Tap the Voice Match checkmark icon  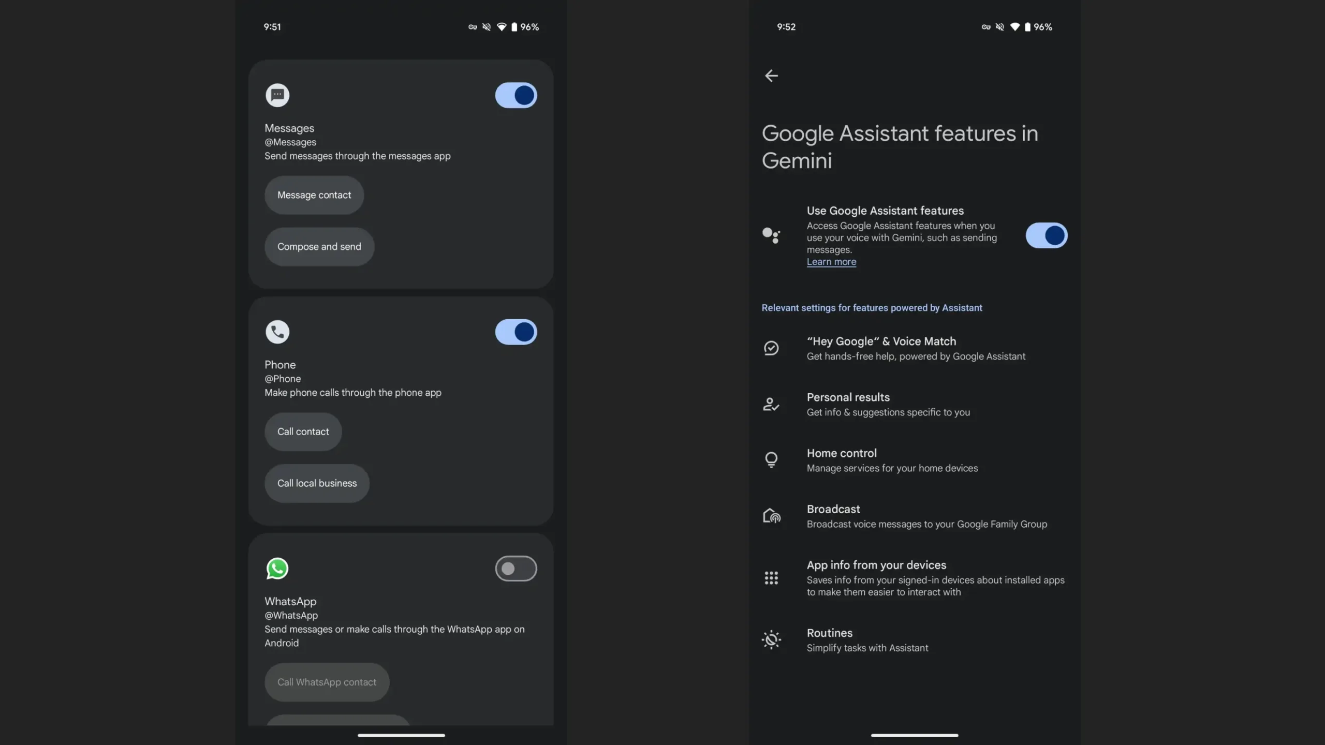tap(771, 348)
